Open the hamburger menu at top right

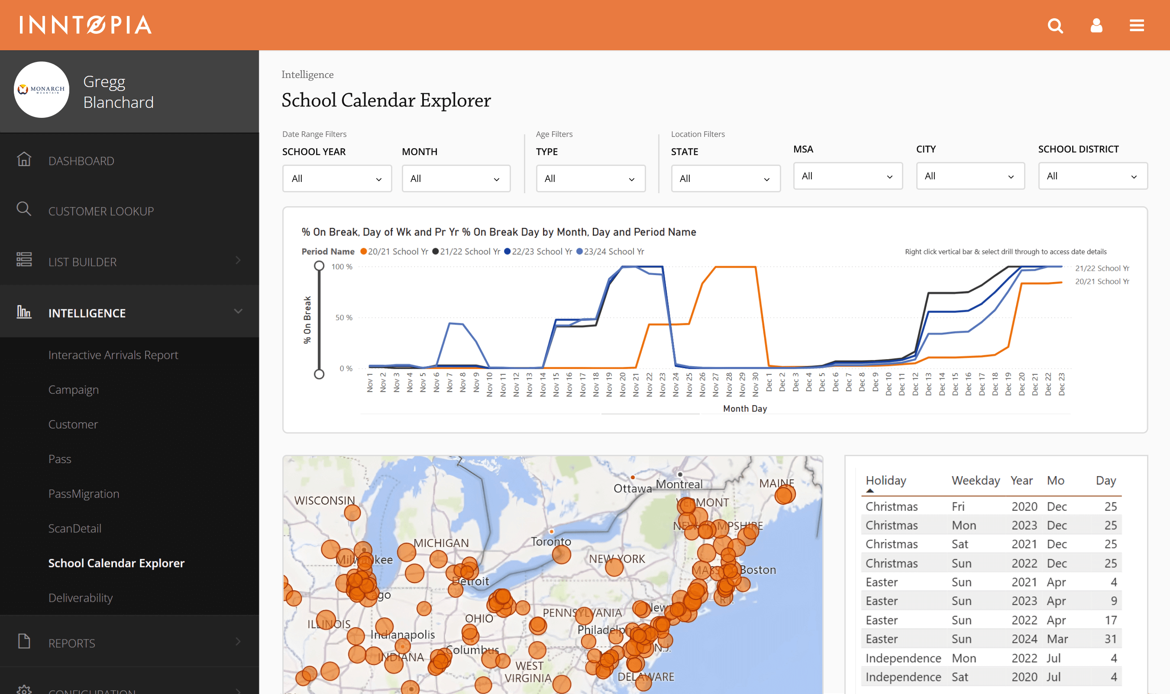[1137, 26]
